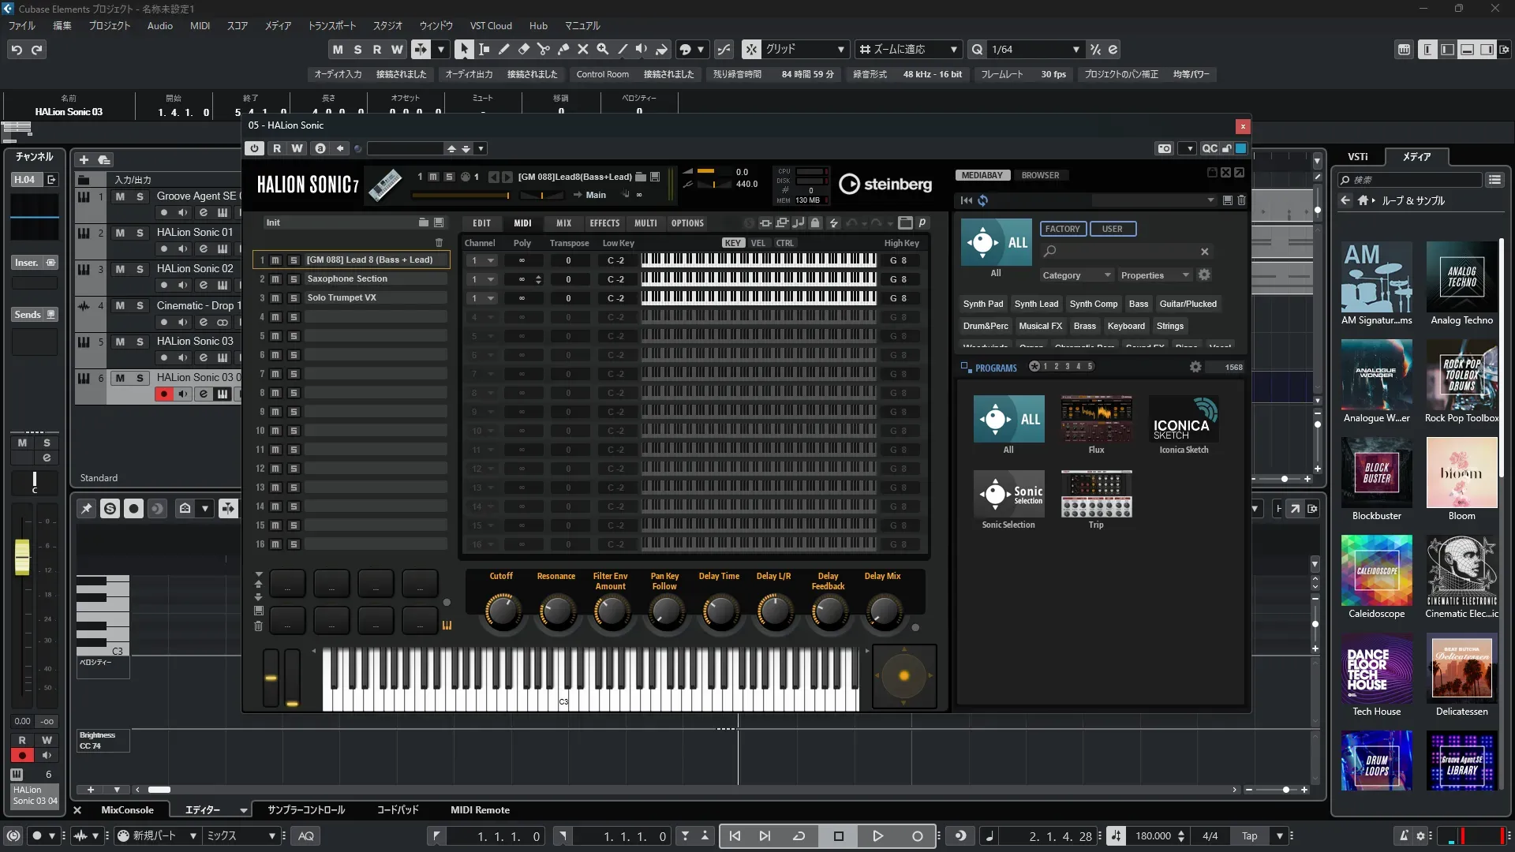Select the Scissors split tool
Image resolution: width=1515 pixels, height=852 pixels.
tap(543, 49)
